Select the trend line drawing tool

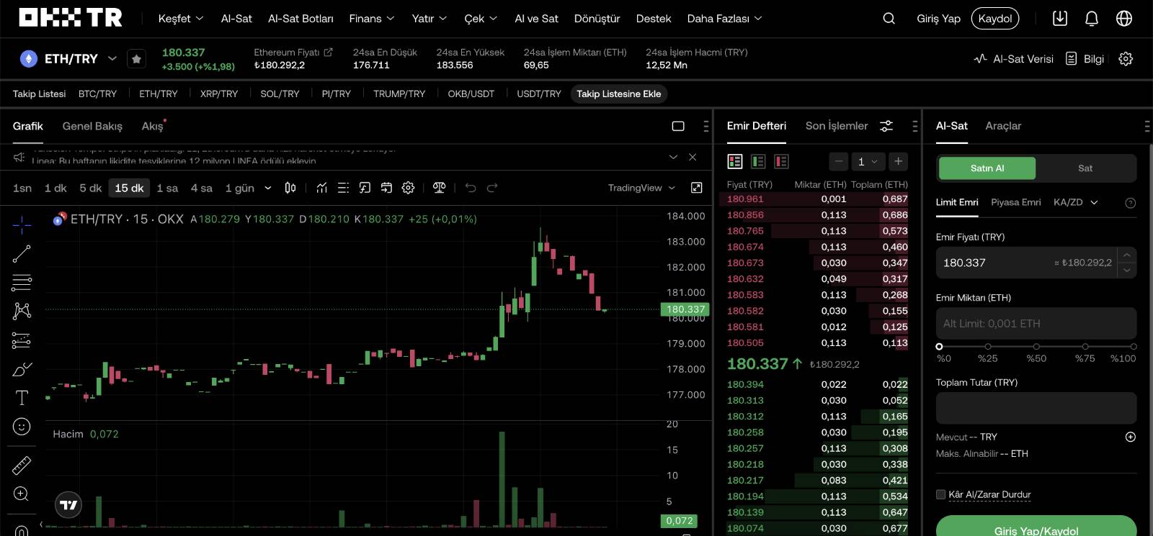tap(22, 253)
